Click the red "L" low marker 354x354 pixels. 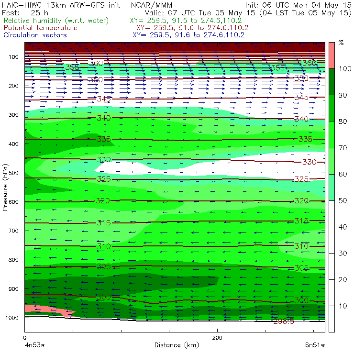(279, 313)
